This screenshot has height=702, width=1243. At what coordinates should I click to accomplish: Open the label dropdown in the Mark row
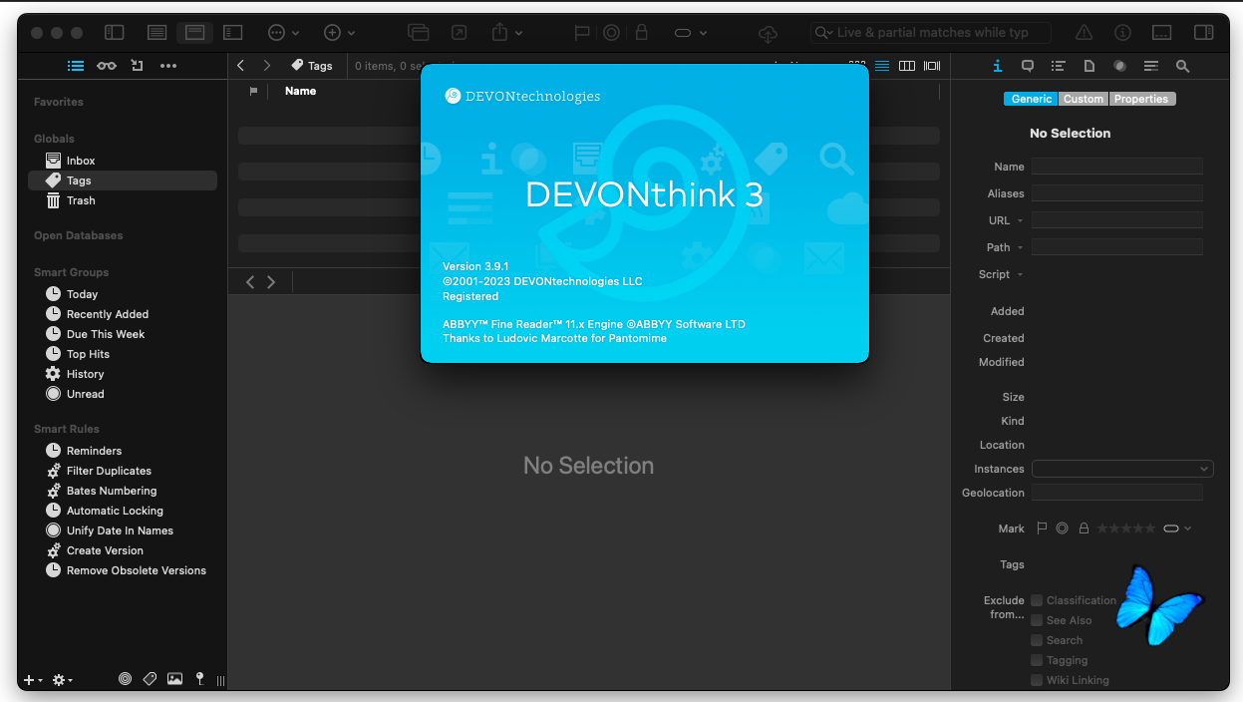coord(1177,528)
